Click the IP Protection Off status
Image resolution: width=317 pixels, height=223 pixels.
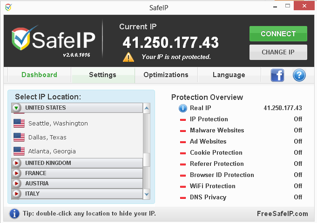click(x=298, y=119)
